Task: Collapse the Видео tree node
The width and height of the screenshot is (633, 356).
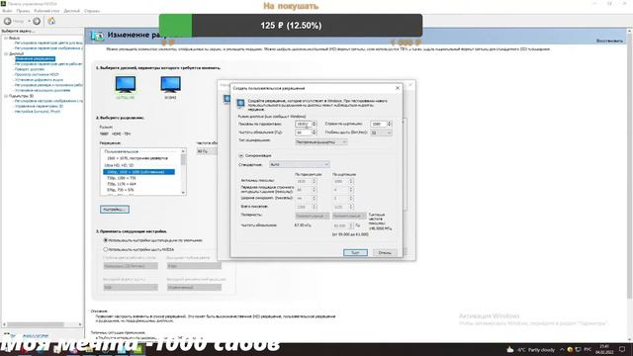Action: [6, 38]
